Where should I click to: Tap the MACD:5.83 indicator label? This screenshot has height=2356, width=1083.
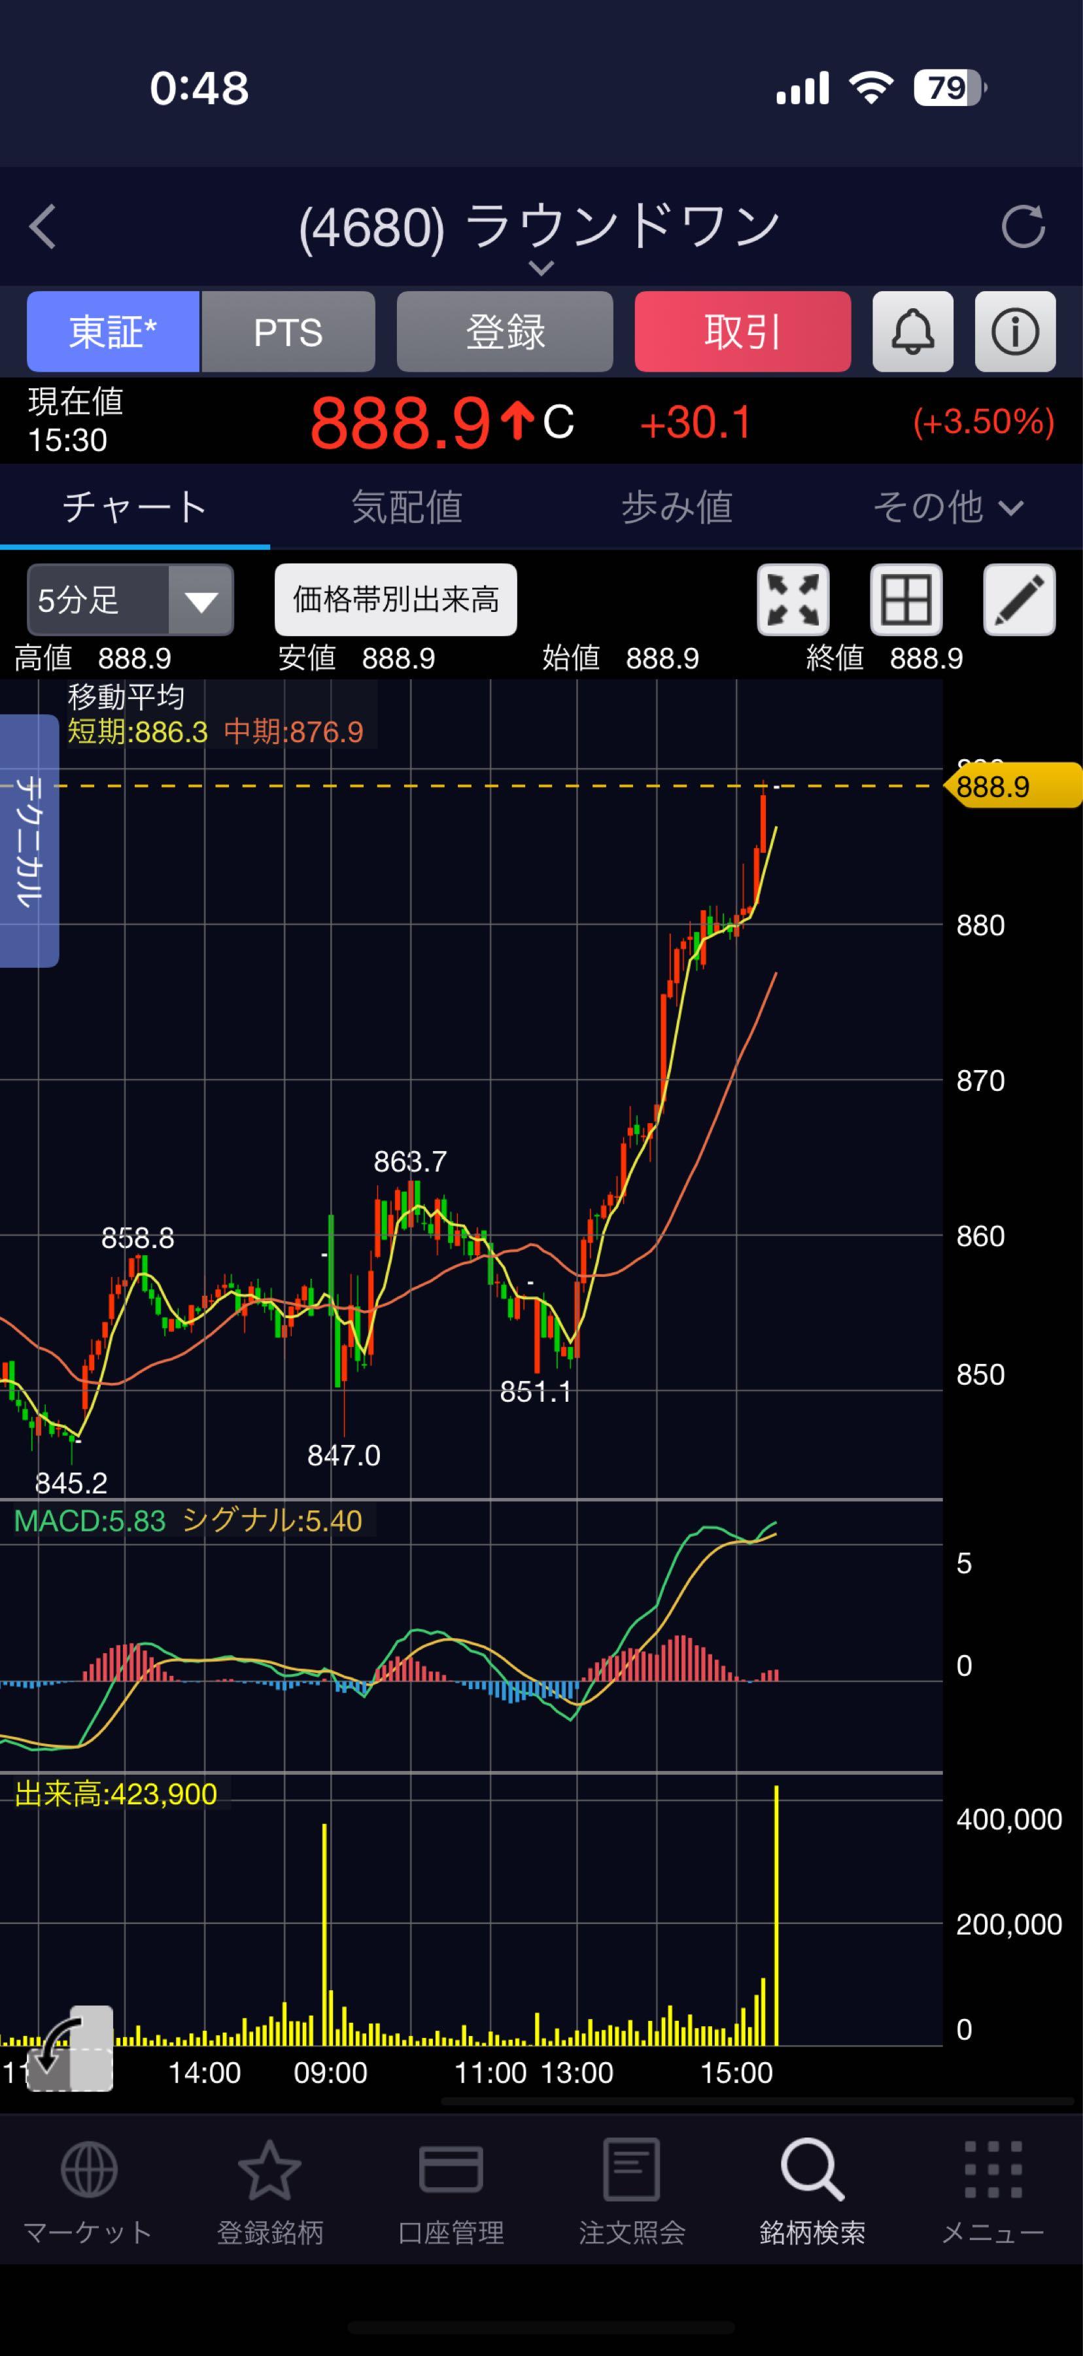click(x=90, y=1521)
